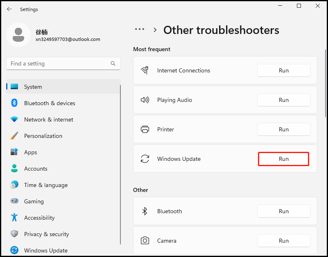This screenshot has height=257, width=328.
Task: Minimize the Settings window
Action: pos(280,6)
